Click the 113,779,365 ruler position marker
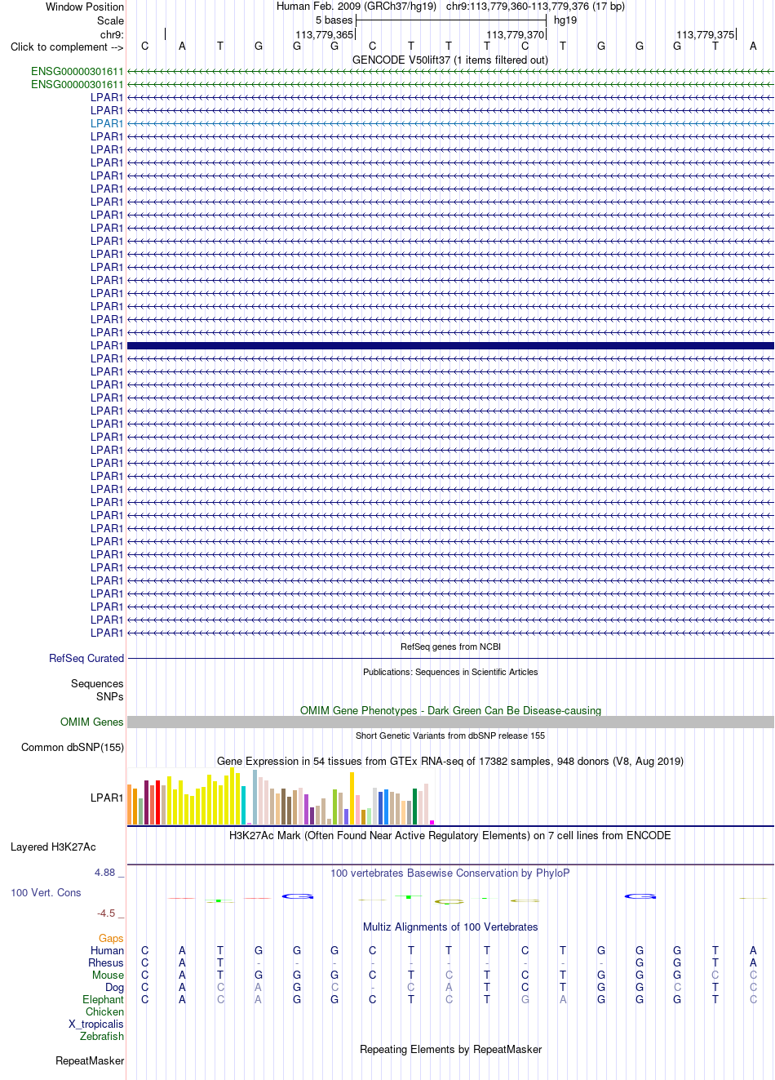775x1080 pixels. (325, 34)
